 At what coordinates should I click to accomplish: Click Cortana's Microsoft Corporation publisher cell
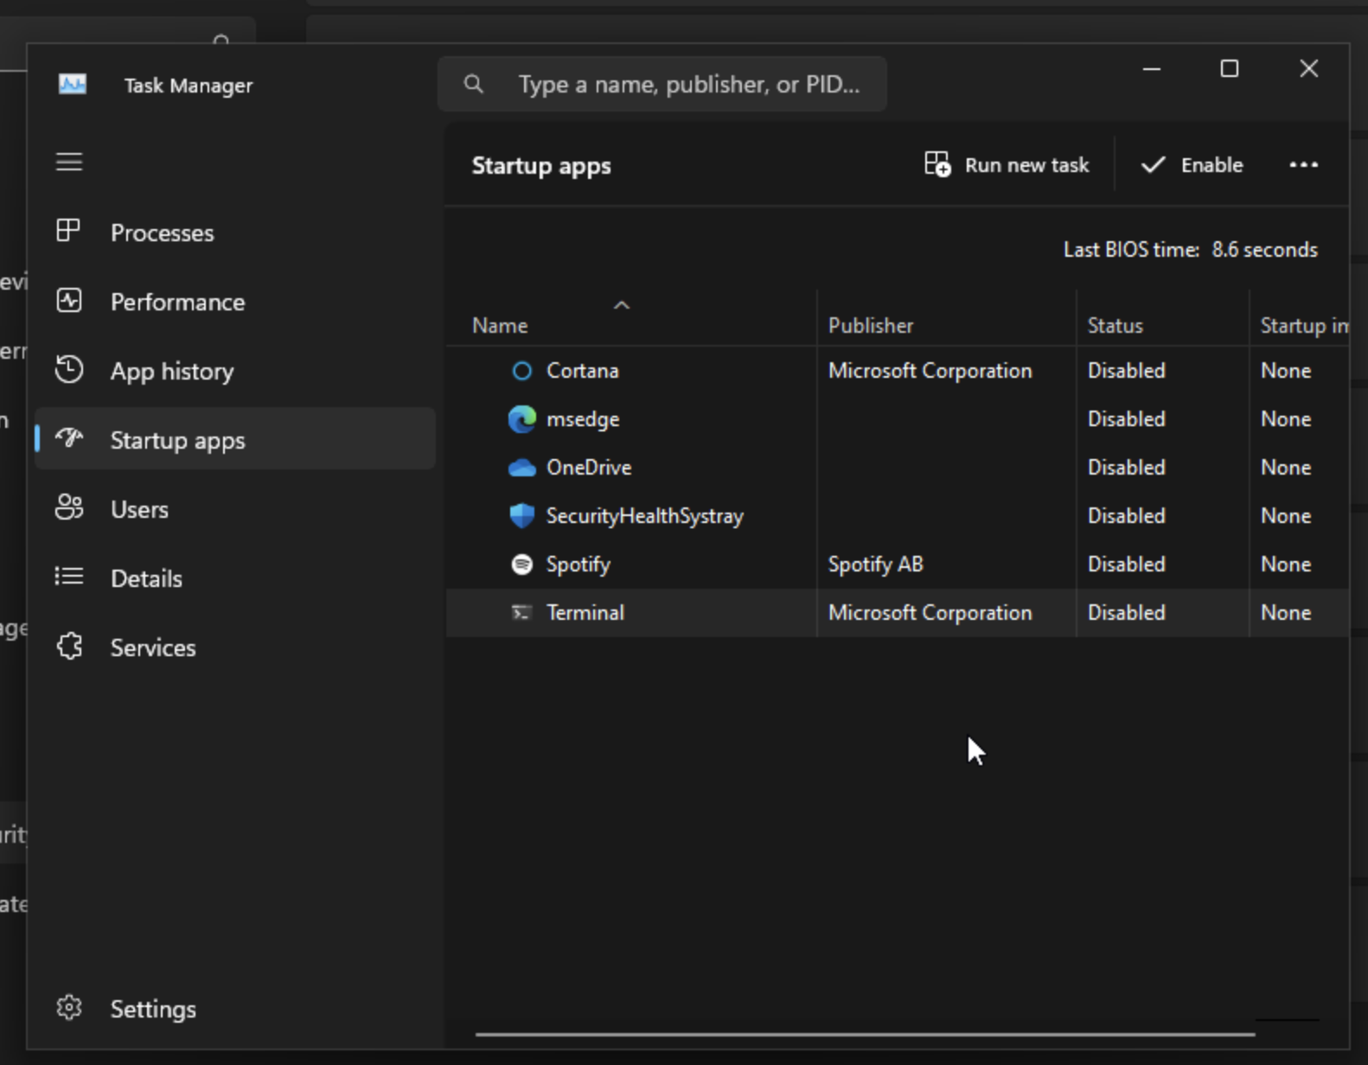[930, 371]
